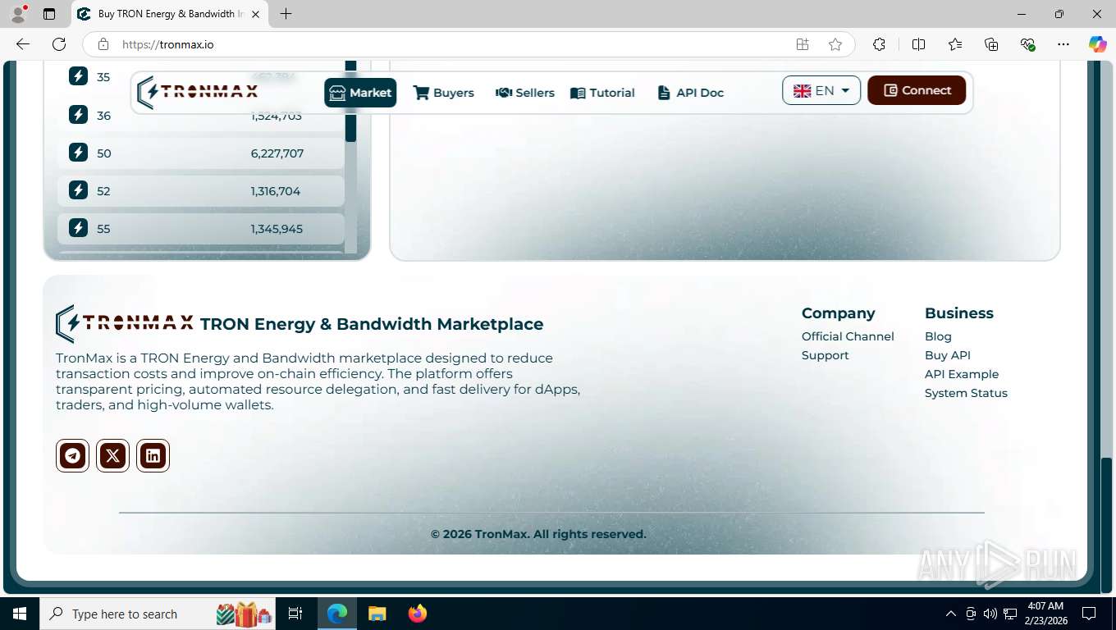Open the Official Channel link
The width and height of the screenshot is (1116, 630).
[x=848, y=336]
